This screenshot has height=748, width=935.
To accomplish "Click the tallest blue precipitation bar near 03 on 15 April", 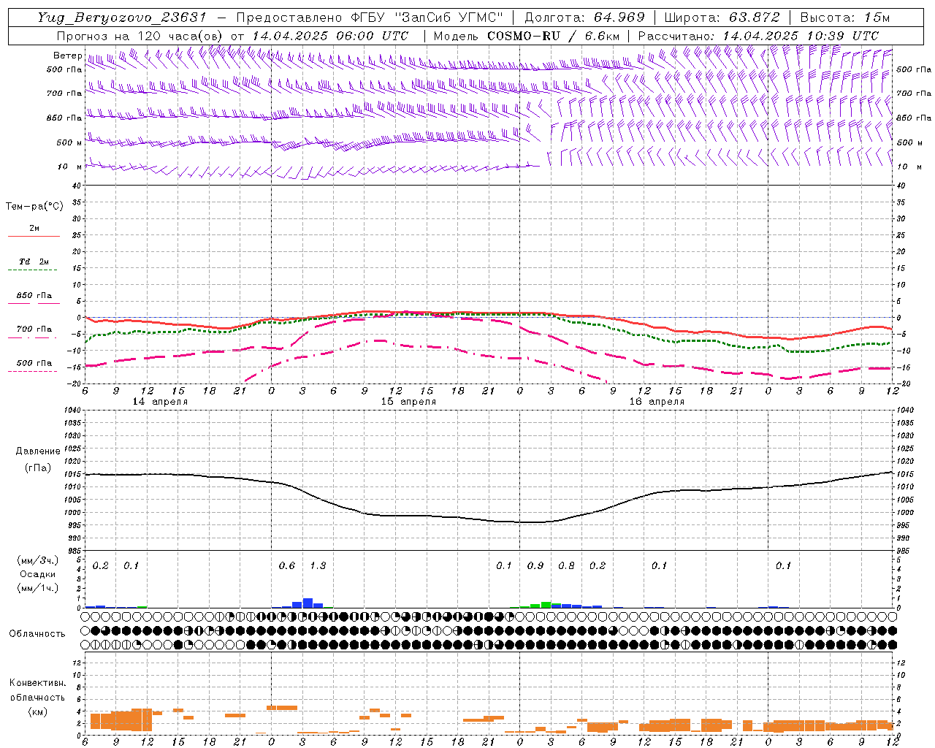I will tap(308, 603).
